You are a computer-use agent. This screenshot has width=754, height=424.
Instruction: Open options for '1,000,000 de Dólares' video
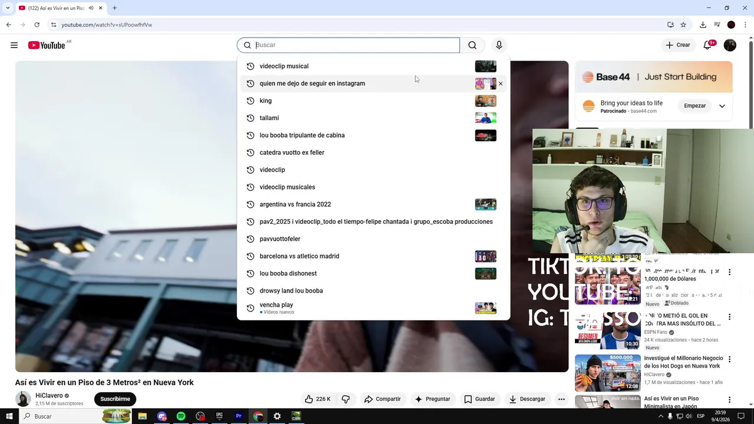(x=729, y=272)
